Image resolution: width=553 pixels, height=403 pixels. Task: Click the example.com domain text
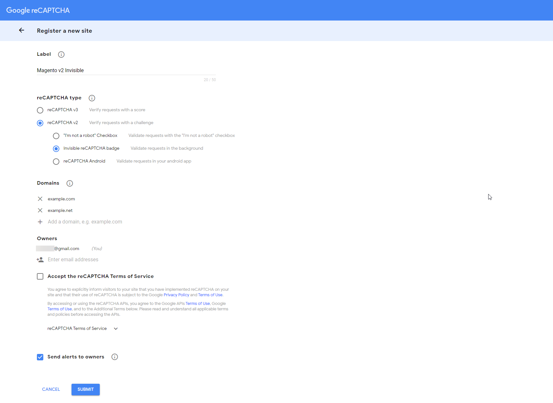(61, 199)
